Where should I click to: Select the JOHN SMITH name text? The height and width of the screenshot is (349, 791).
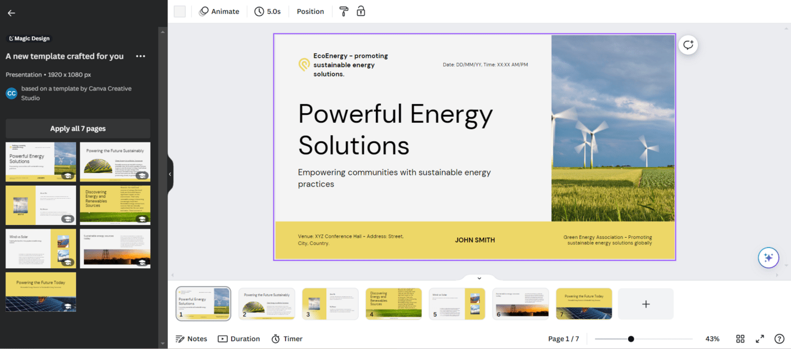(475, 240)
